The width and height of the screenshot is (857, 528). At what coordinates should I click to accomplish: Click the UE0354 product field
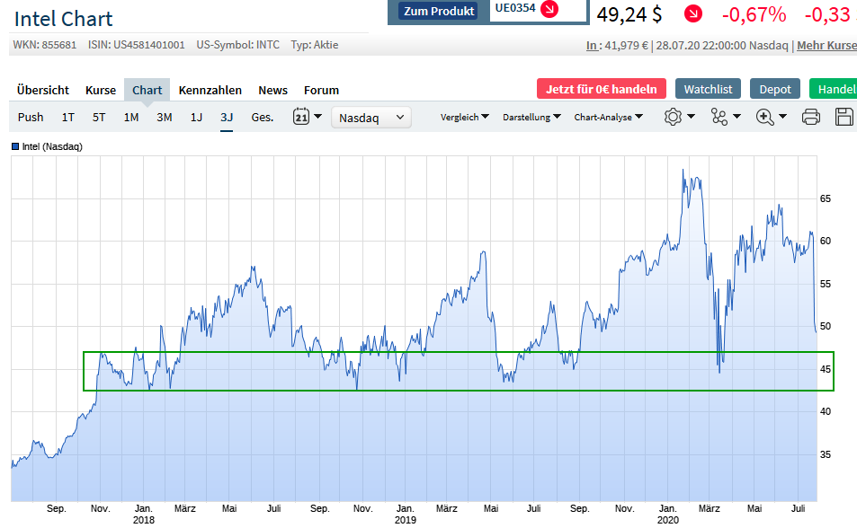539,11
